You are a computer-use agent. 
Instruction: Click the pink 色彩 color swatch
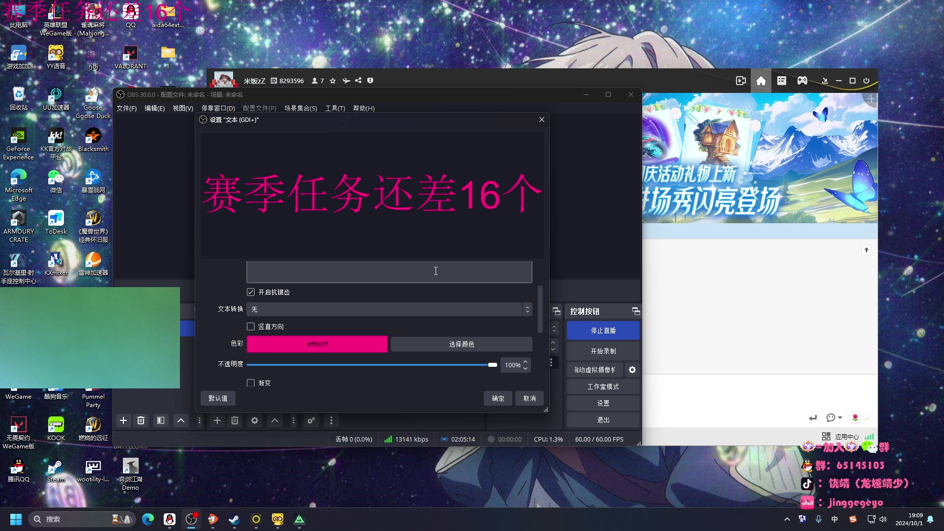click(x=317, y=344)
